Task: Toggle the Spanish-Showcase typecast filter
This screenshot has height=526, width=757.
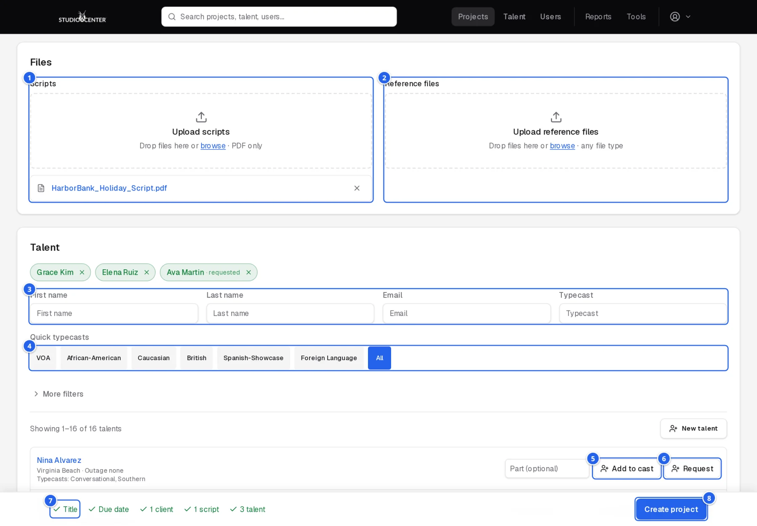Action: point(253,358)
